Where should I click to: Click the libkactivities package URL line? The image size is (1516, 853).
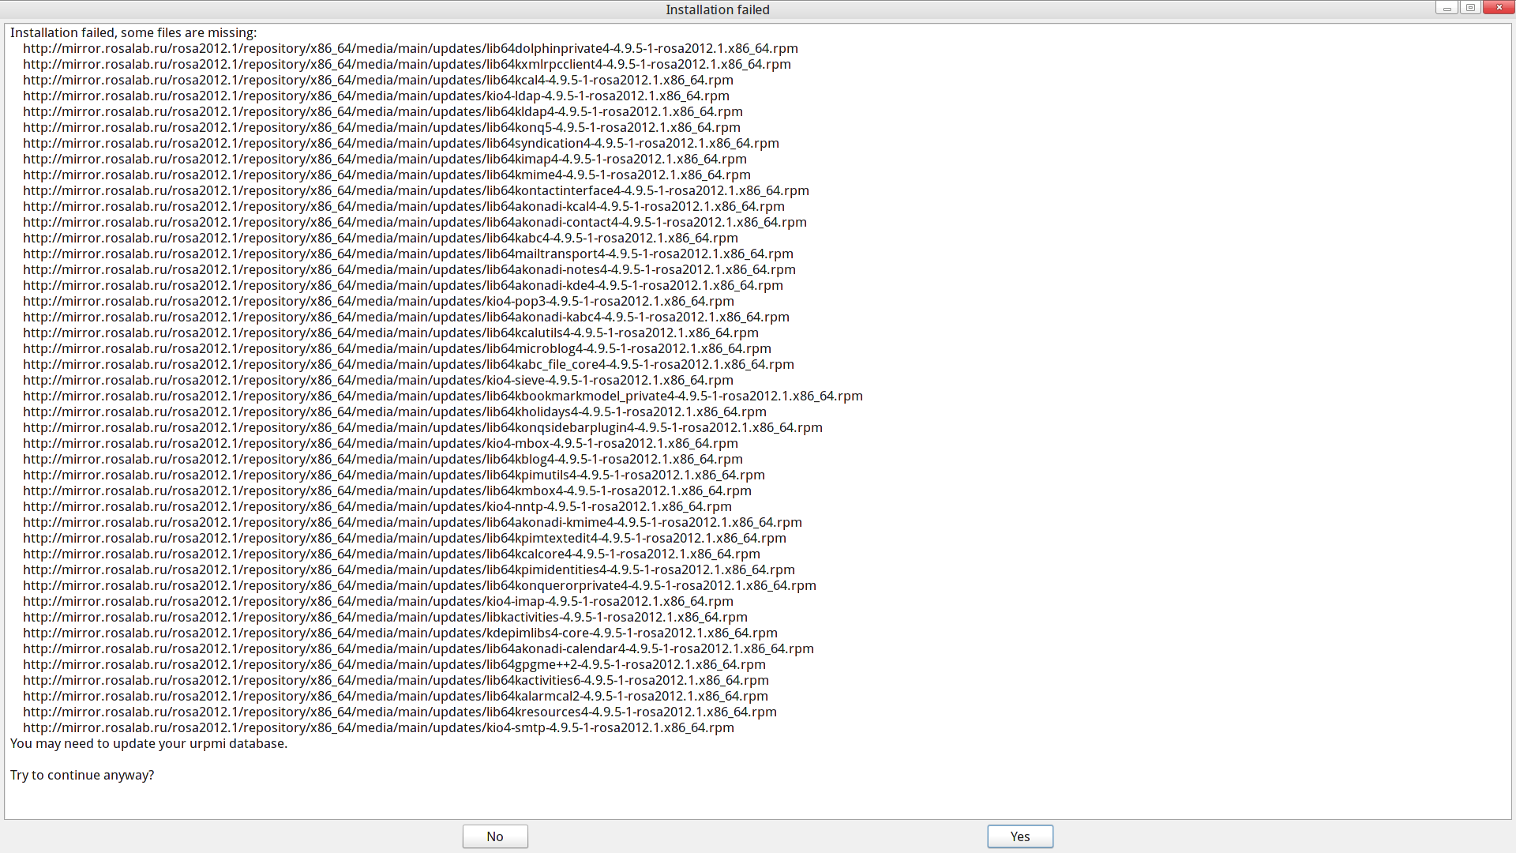tap(385, 617)
